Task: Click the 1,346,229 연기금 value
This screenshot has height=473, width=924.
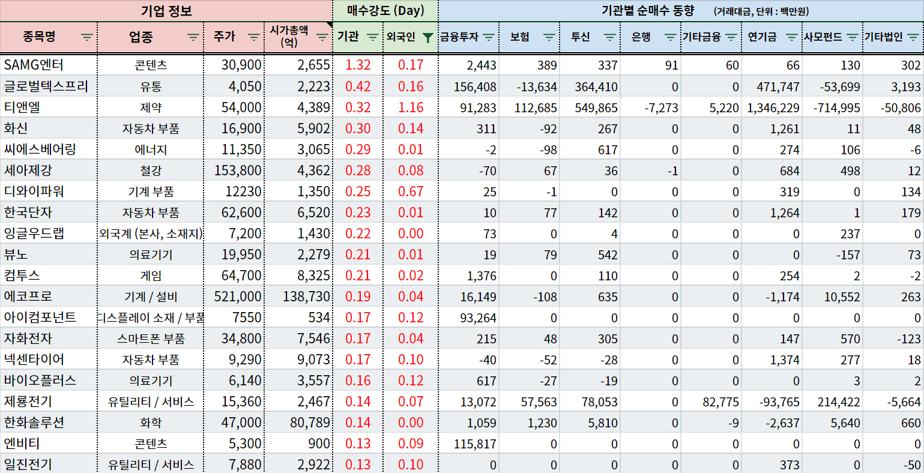Action: pyautogui.click(x=772, y=107)
